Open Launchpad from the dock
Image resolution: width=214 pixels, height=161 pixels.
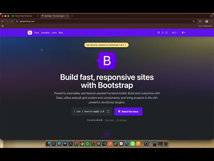point(54,144)
